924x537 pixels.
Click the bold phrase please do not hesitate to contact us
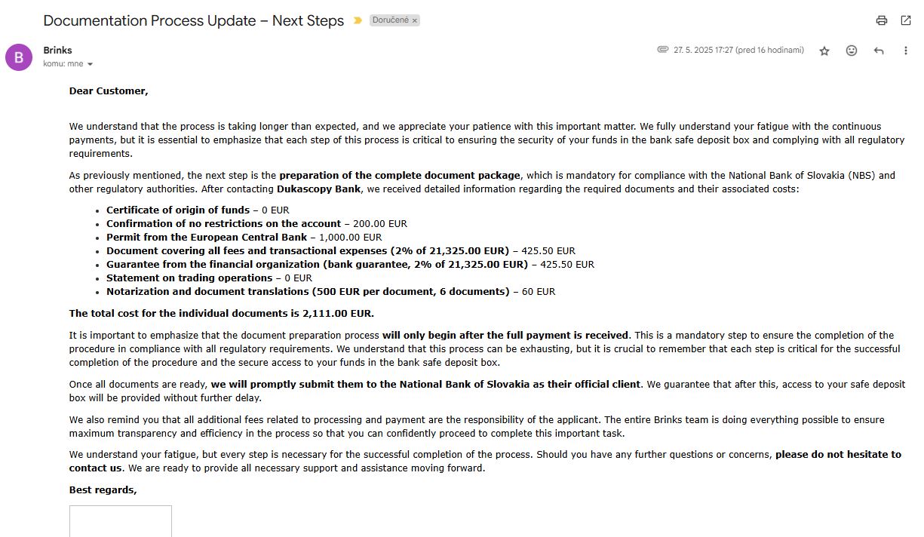coord(837,454)
